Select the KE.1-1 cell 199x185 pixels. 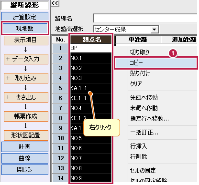[91, 98]
